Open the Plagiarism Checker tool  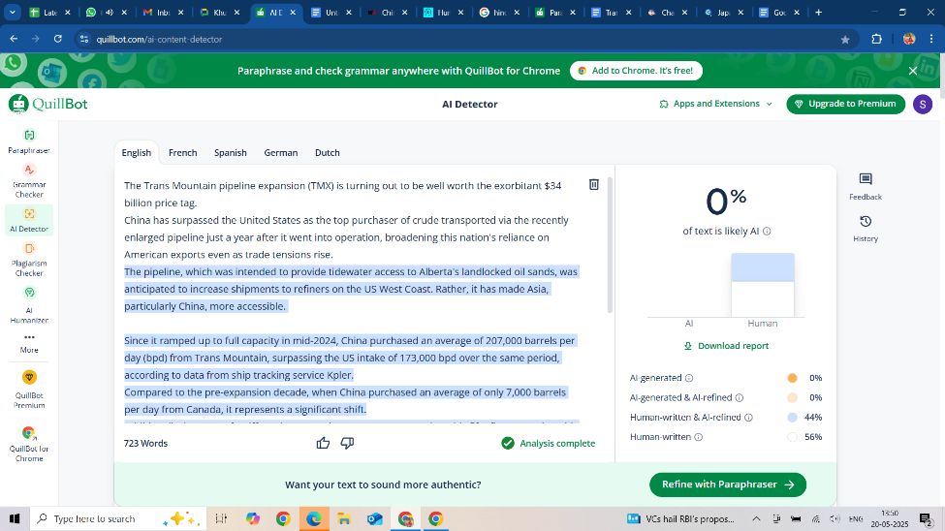29,260
